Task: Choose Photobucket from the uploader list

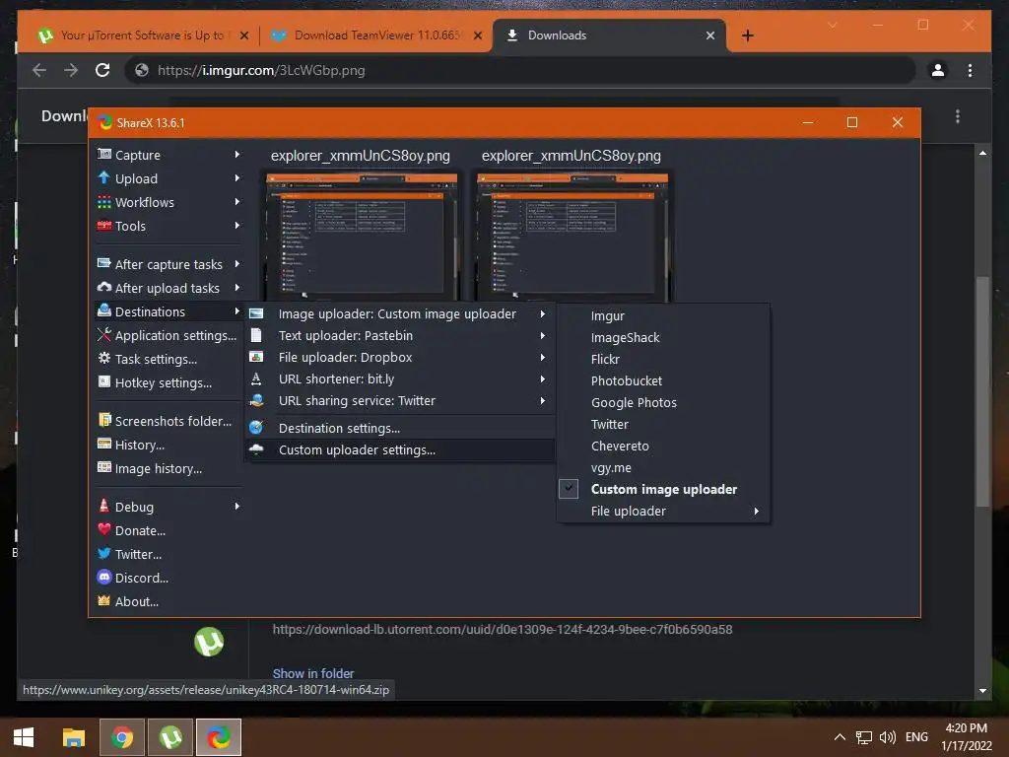Action: 663,381
